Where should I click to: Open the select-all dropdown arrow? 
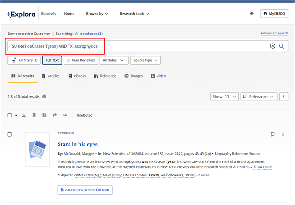coord(16,115)
